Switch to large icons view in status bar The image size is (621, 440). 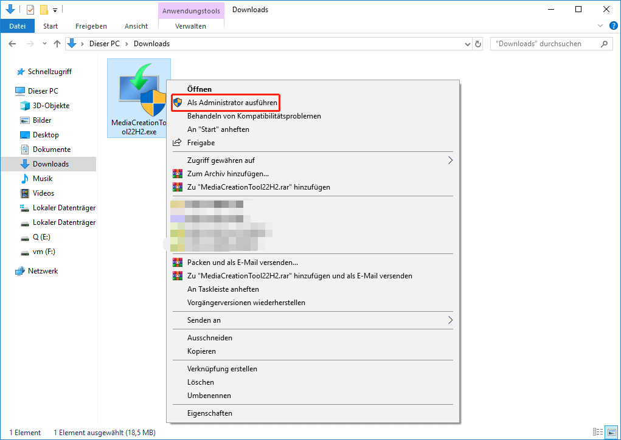612,432
